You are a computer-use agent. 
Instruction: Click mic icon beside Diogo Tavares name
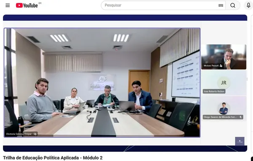click(x=241, y=117)
